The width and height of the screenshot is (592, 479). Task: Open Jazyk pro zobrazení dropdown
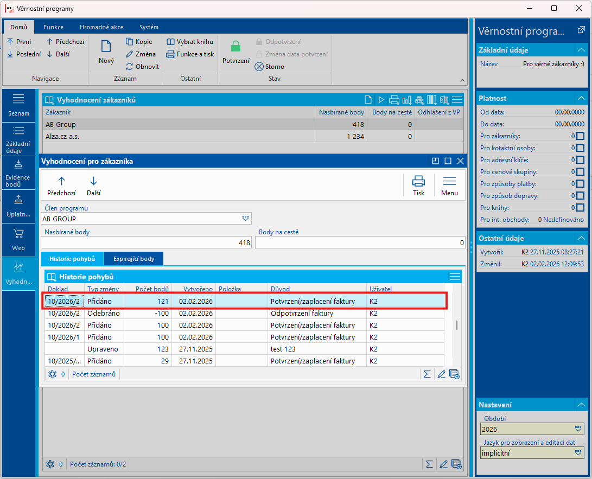pos(578,453)
